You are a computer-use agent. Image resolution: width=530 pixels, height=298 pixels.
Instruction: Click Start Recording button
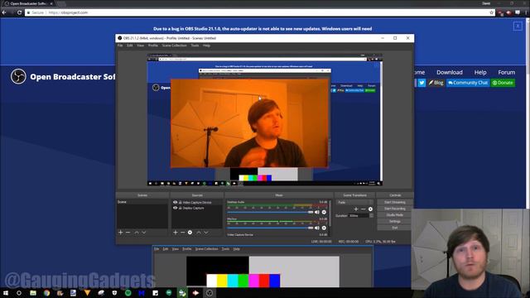[394, 209]
